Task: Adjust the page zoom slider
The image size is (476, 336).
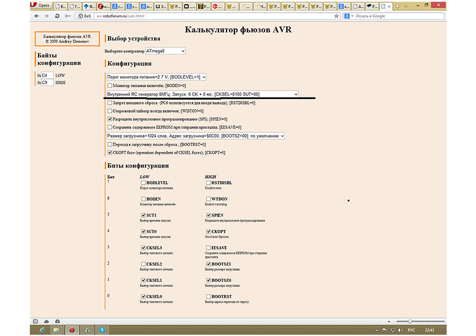Action: 411,321
